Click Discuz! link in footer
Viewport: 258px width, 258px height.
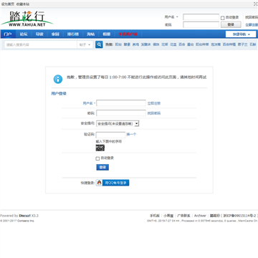pos(25,216)
